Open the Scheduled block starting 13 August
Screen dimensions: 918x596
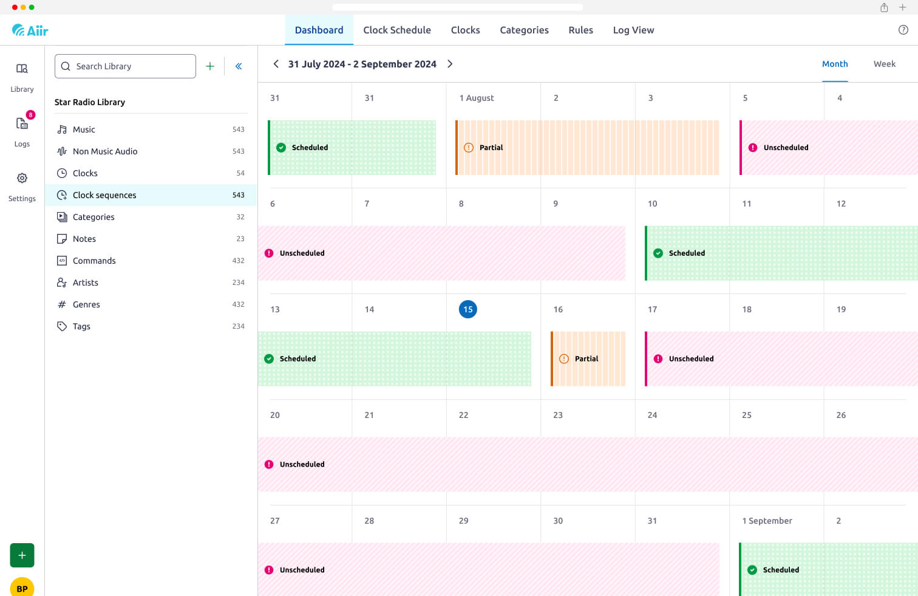click(x=395, y=359)
